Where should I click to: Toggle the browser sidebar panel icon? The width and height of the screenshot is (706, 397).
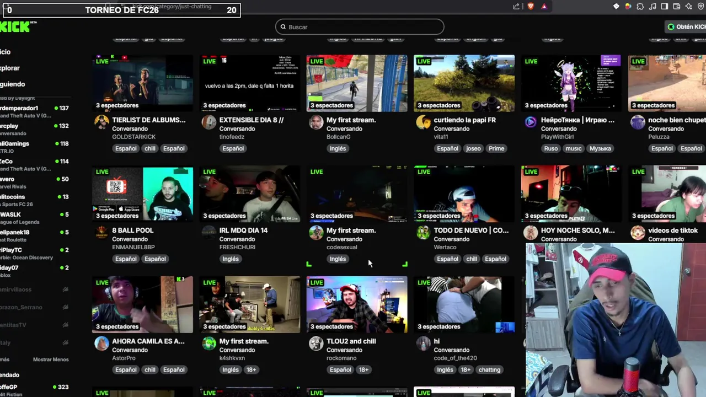point(664,7)
